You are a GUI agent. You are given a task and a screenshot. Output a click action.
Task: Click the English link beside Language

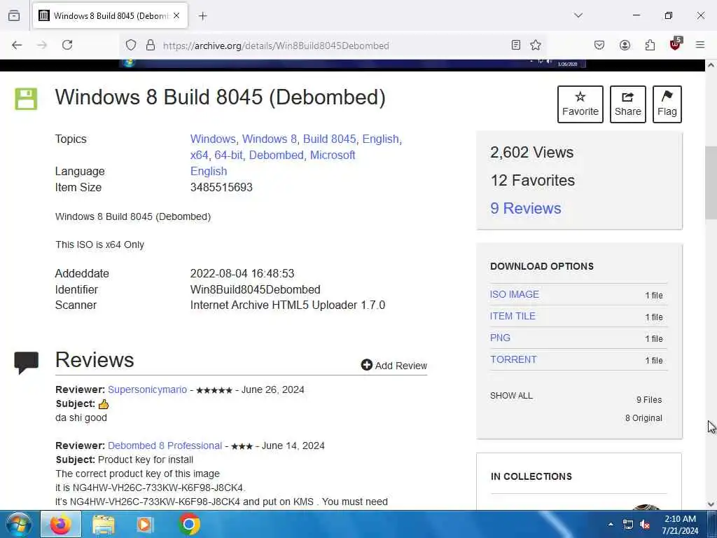point(209,171)
